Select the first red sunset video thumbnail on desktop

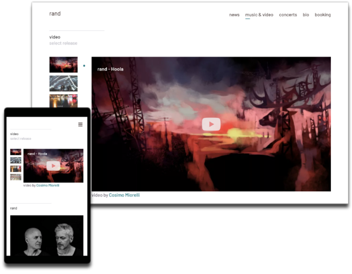point(64,65)
